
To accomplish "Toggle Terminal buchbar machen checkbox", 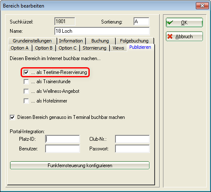I will tap(12, 117).
